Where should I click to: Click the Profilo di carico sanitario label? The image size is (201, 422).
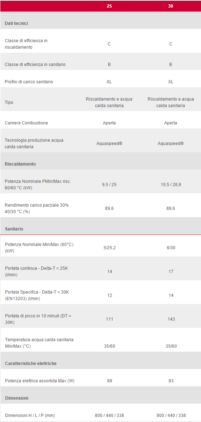point(29,82)
